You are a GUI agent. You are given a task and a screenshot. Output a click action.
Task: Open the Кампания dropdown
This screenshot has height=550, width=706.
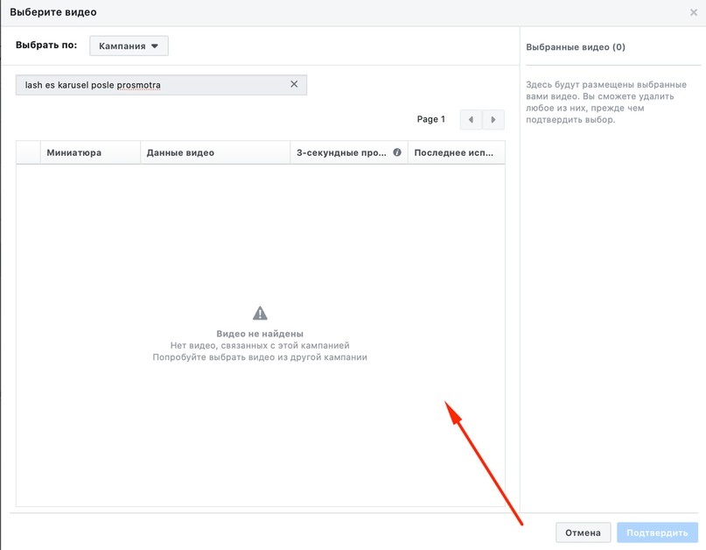click(129, 46)
